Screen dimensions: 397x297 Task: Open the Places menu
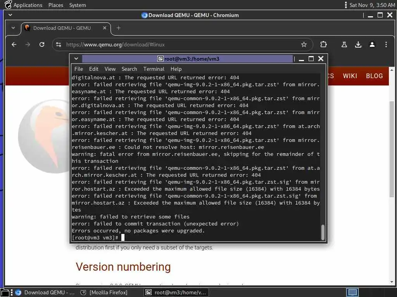[56, 5]
